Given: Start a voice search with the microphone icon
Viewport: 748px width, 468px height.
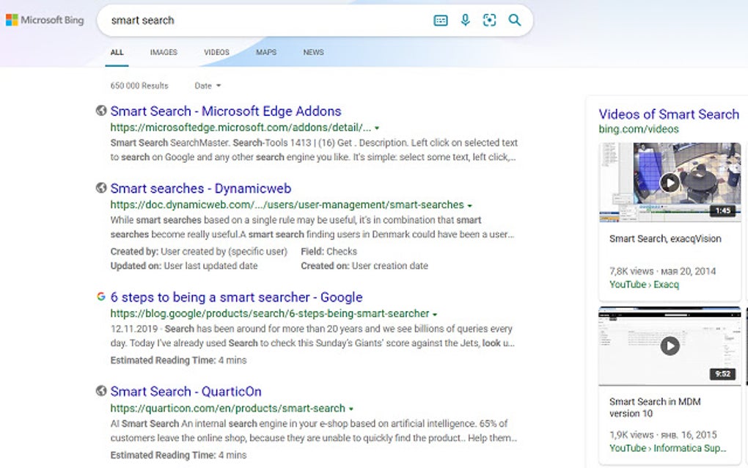Looking at the screenshot, I should (x=465, y=20).
